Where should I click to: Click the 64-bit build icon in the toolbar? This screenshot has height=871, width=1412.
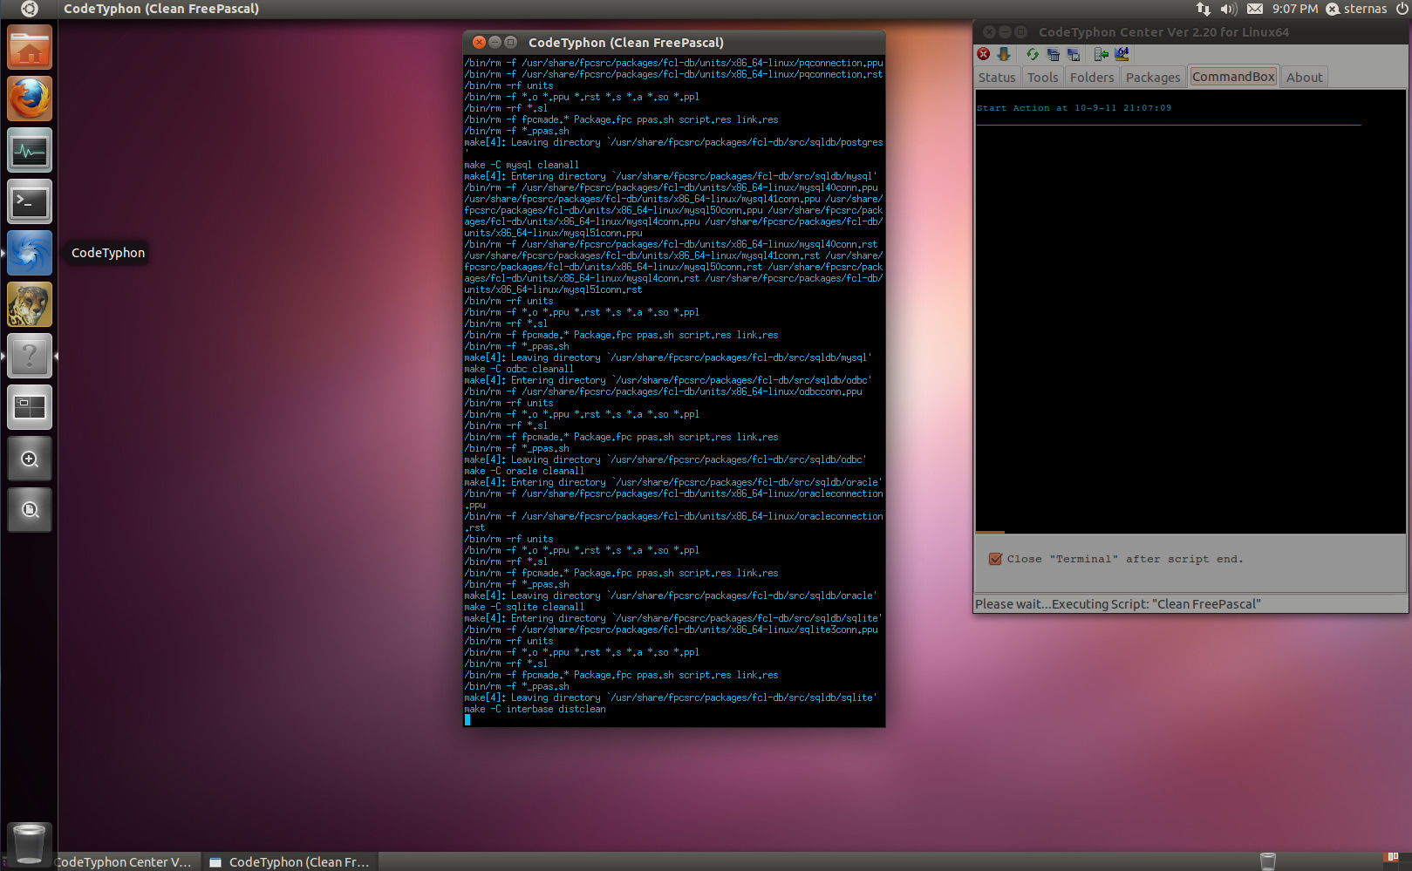tap(1122, 54)
